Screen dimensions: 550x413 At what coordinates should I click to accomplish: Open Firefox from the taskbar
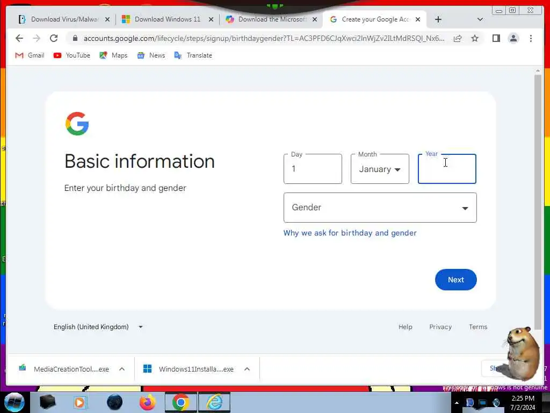(148, 402)
